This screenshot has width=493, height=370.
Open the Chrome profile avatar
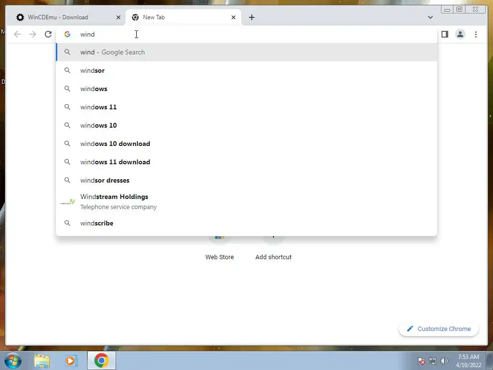460,34
